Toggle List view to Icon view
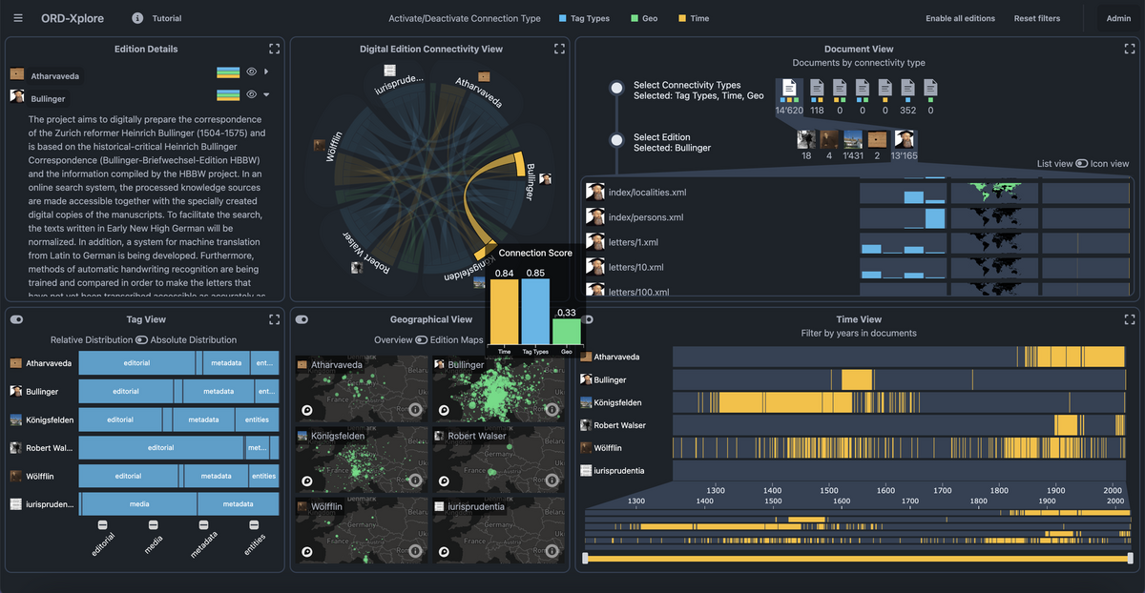1145x593 pixels. click(1081, 164)
